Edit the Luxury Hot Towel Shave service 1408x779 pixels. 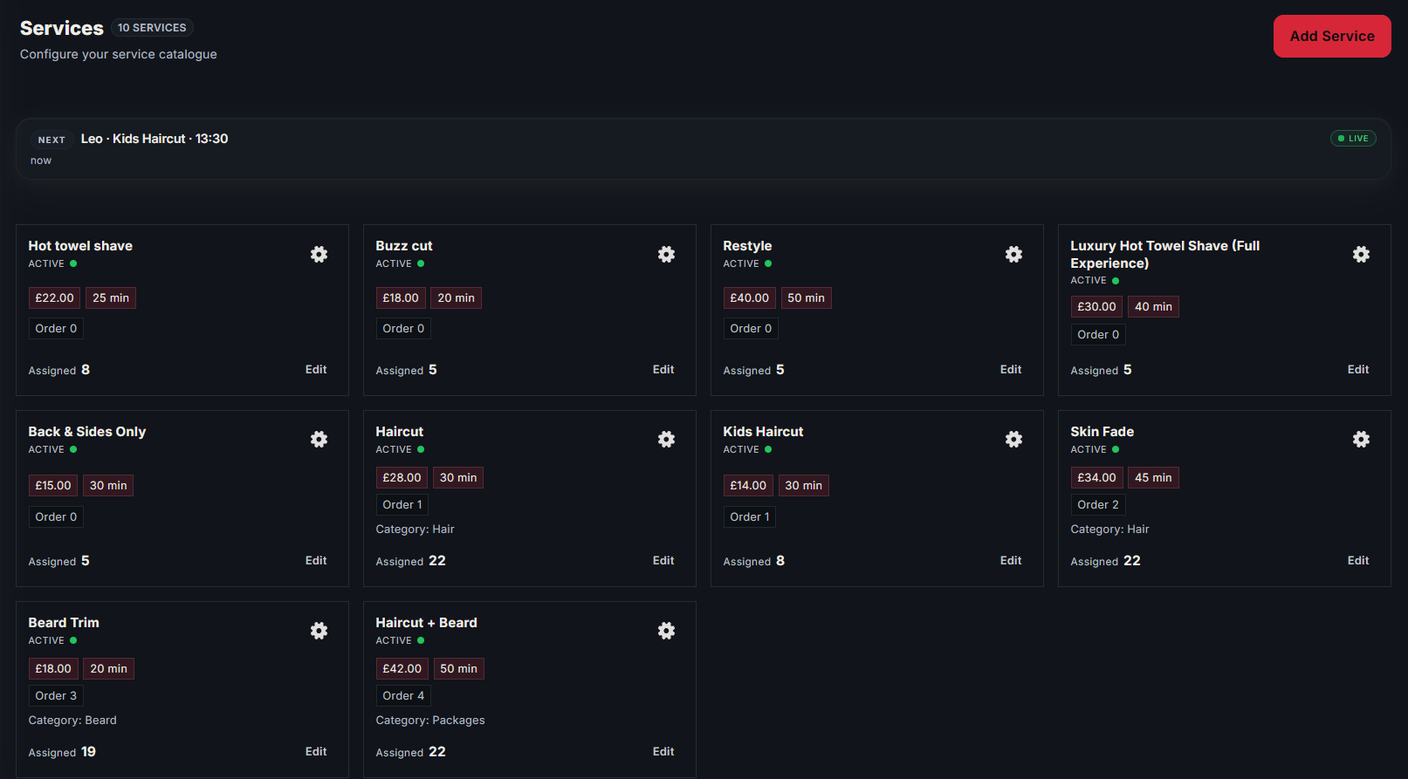tap(1358, 370)
